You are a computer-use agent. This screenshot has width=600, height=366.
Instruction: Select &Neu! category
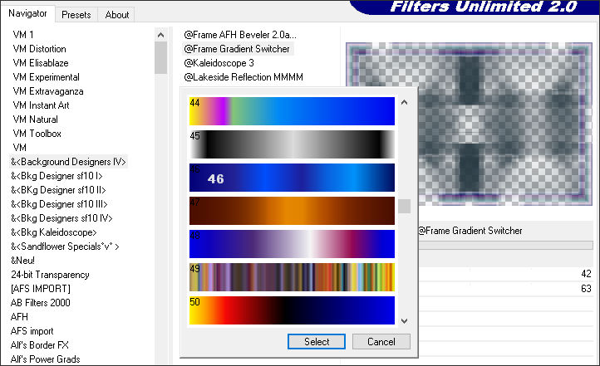coord(22,261)
